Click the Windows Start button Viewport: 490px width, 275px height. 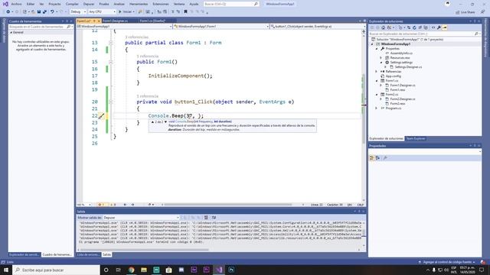pyautogui.click(x=6, y=270)
